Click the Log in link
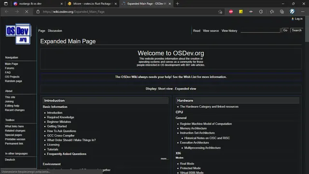 pos(298,19)
